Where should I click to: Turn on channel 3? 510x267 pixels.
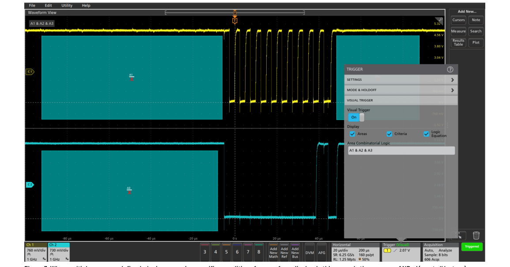click(x=204, y=252)
